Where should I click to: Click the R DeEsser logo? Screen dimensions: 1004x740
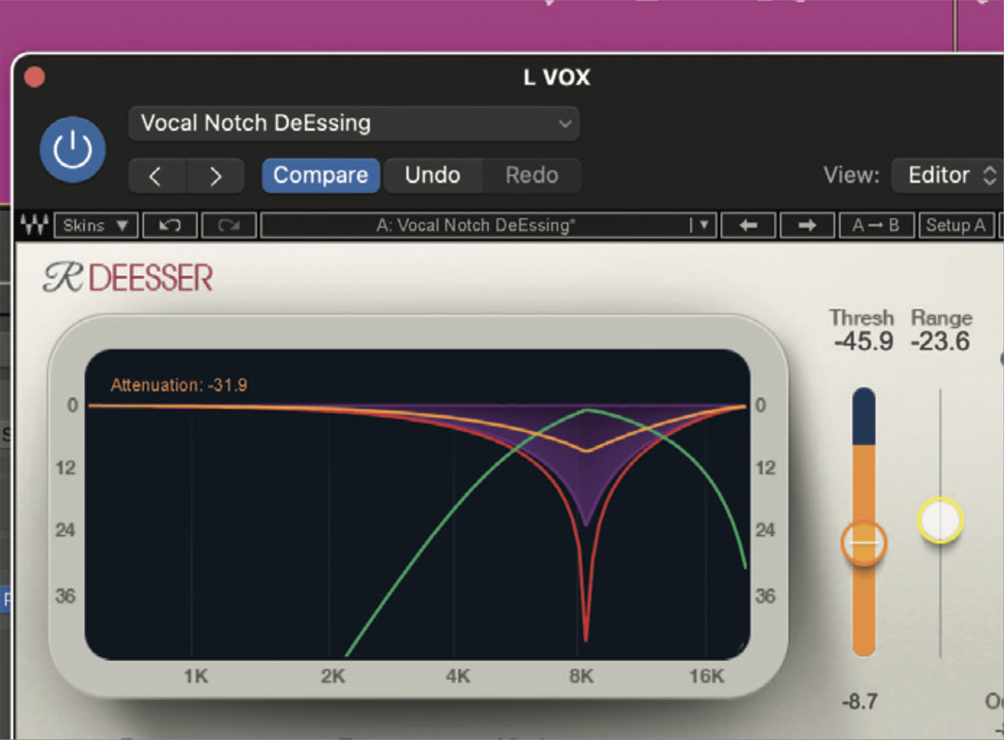pyautogui.click(x=126, y=276)
